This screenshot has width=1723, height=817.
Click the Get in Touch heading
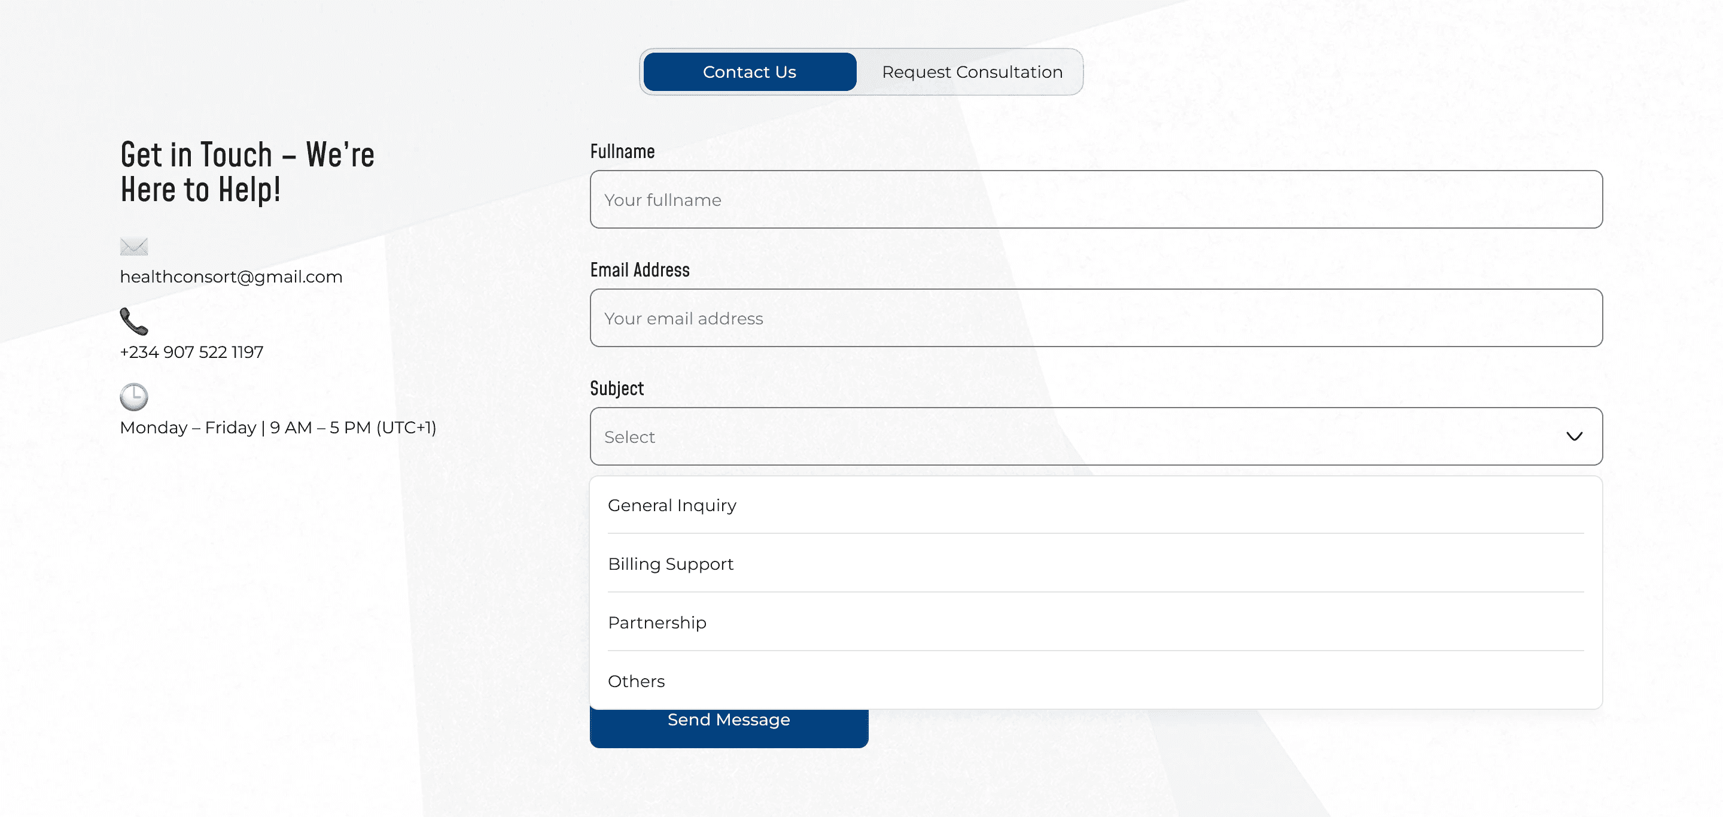point(247,172)
